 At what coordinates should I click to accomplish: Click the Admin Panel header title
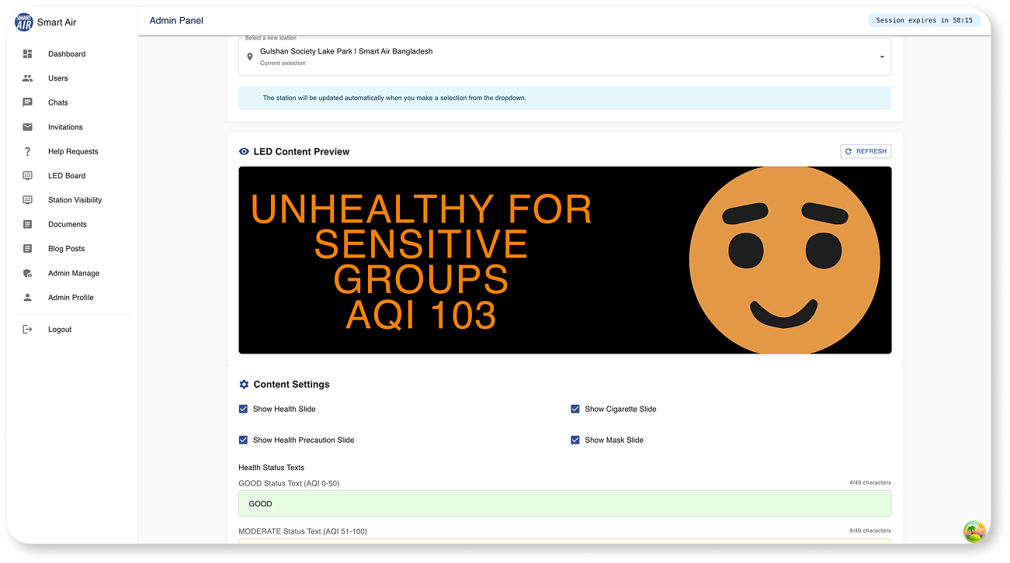click(176, 21)
